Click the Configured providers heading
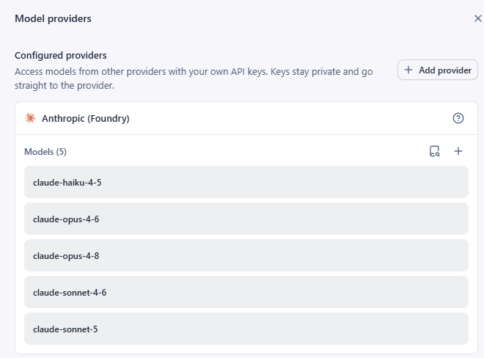 pyautogui.click(x=60, y=55)
